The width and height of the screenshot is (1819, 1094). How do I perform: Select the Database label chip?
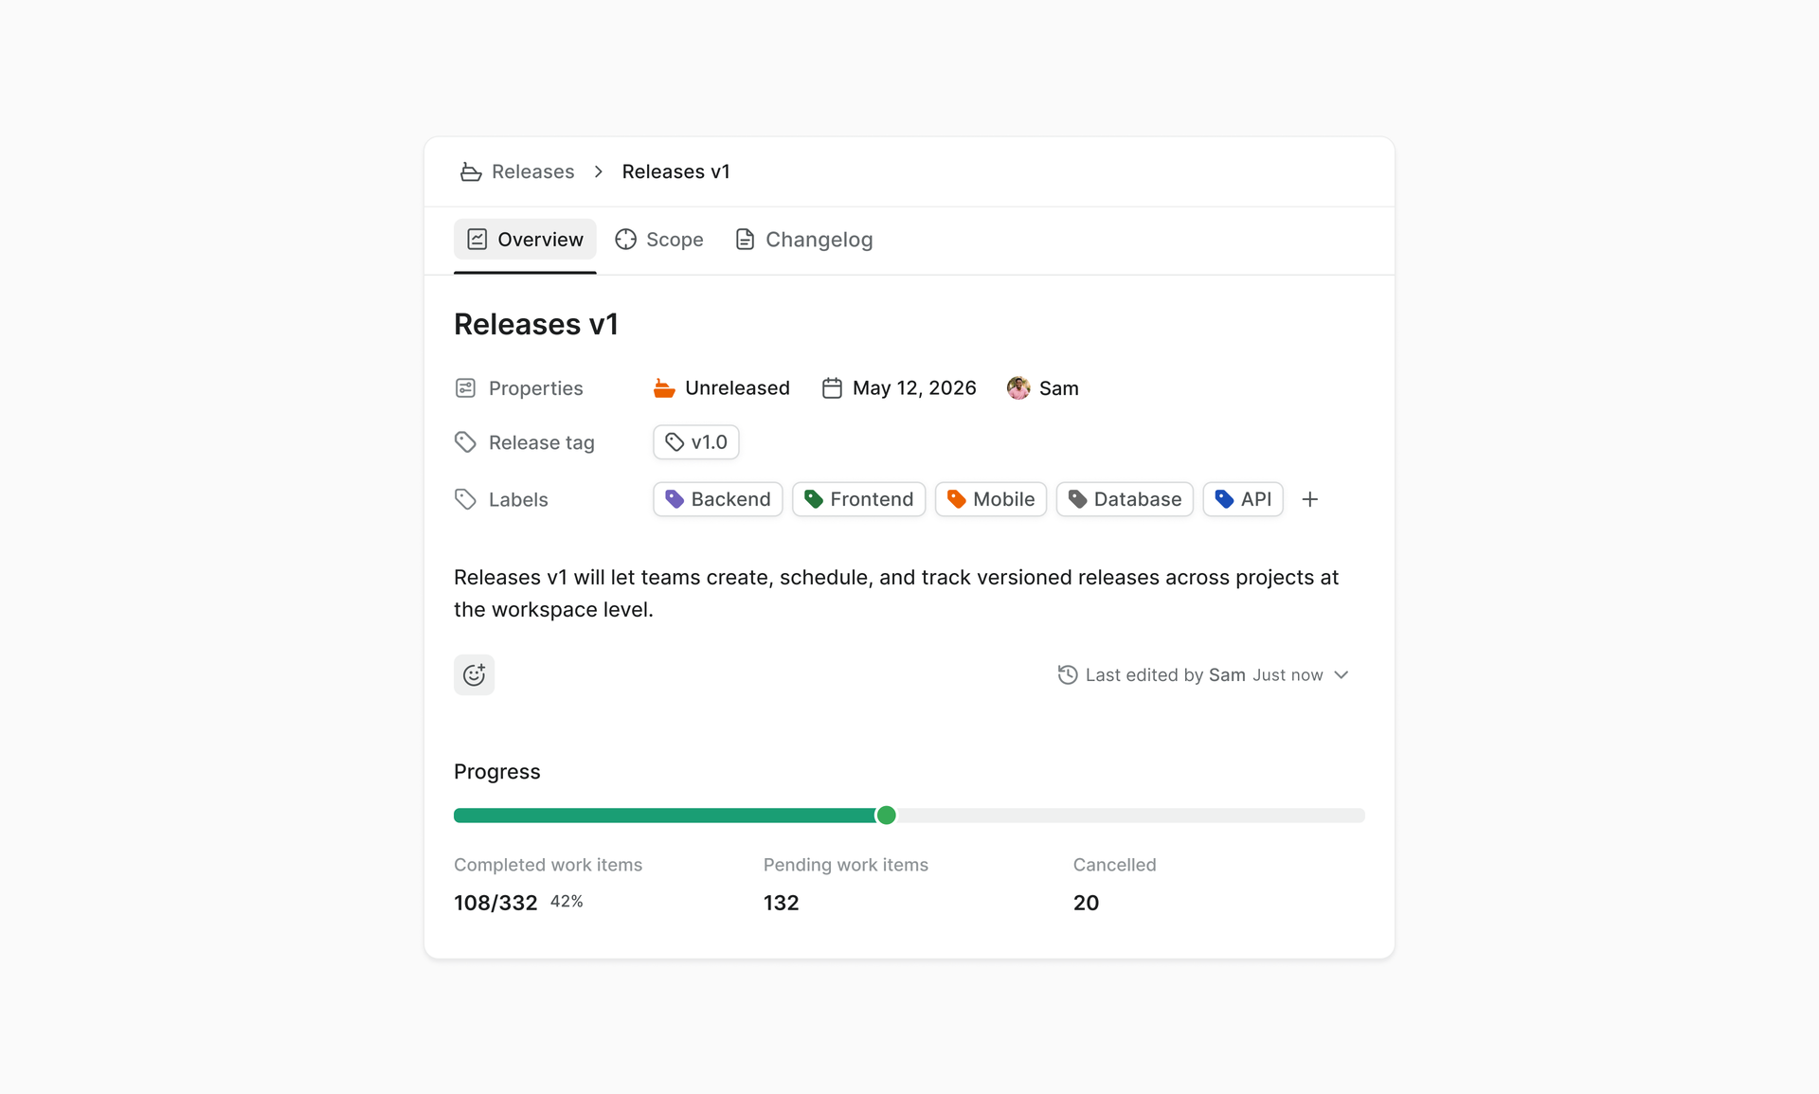click(1125, 499)
